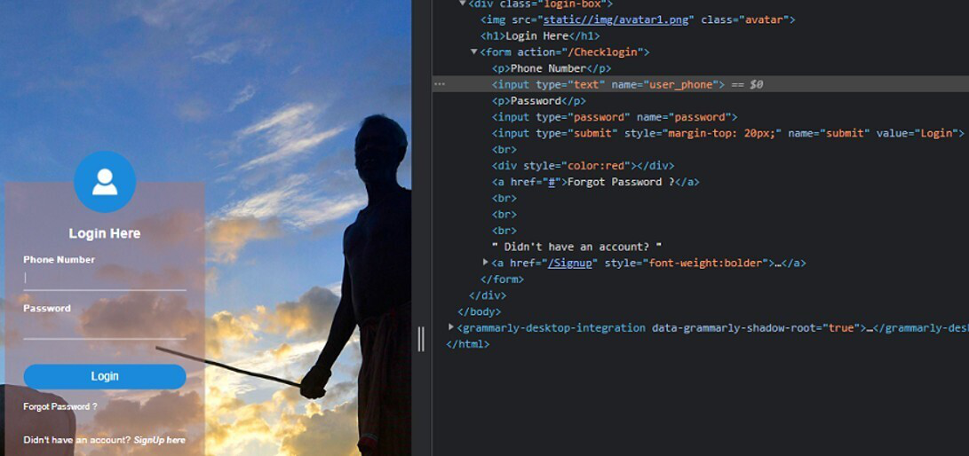Focus the Phone Number input field
The image size is (969, 456).
point(105,279)
